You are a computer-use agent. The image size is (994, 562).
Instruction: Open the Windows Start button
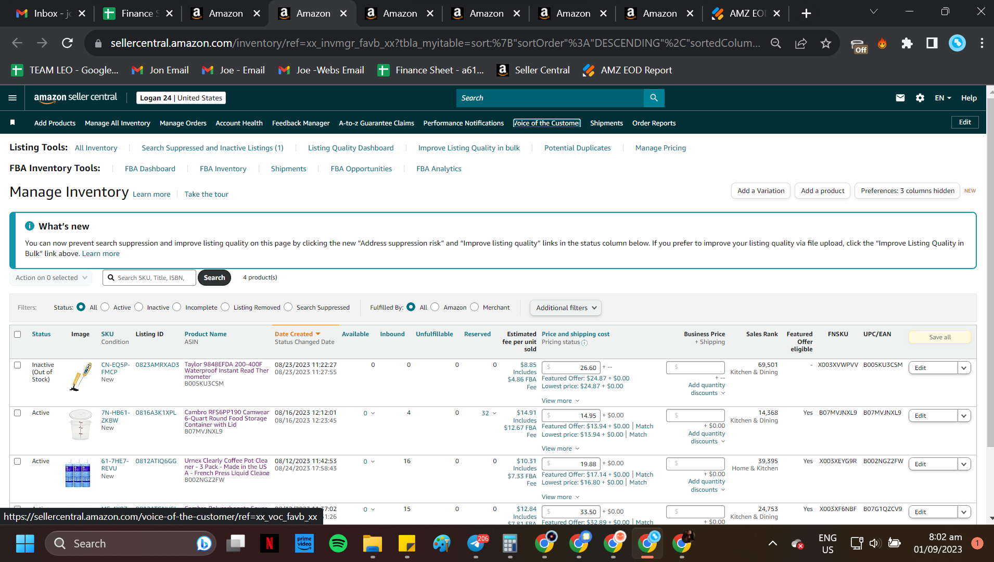click(x=25, y=543)
